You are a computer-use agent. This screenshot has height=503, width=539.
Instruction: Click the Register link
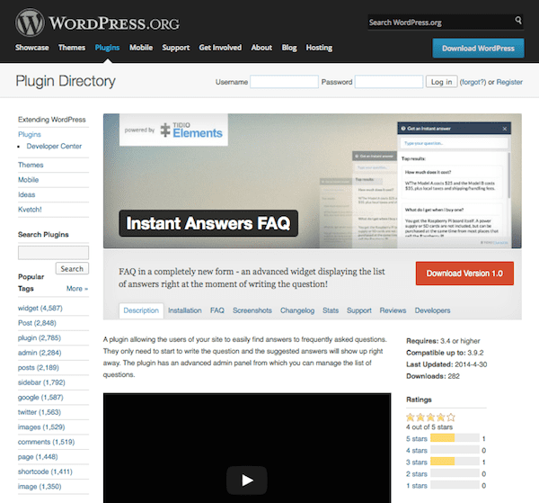[509, 82]
